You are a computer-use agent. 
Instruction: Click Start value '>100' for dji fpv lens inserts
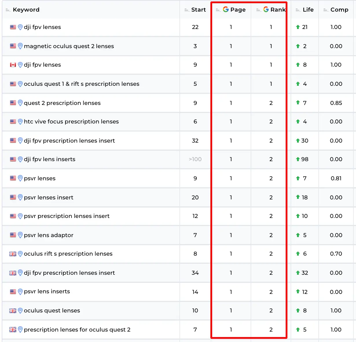click(195, 159)
